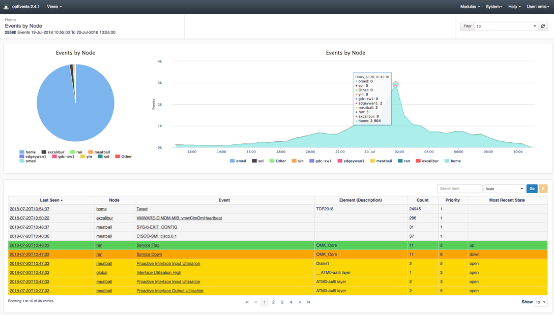Clear search with the X button
This screenshot has height=315, width=554.
click(x=543, y=188)
